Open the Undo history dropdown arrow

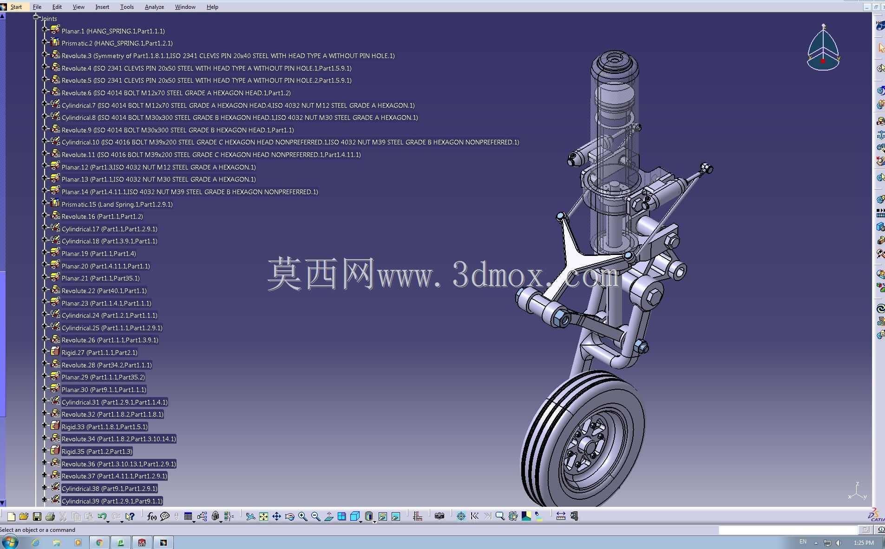[x=108, y=521]
